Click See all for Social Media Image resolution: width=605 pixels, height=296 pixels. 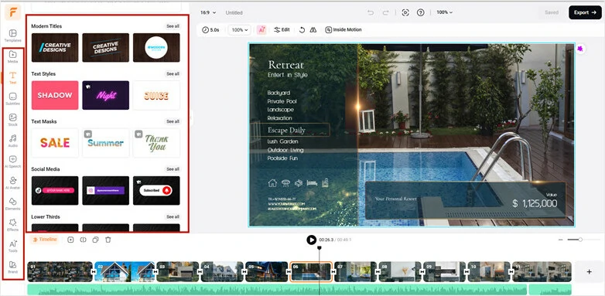point(173,169)
